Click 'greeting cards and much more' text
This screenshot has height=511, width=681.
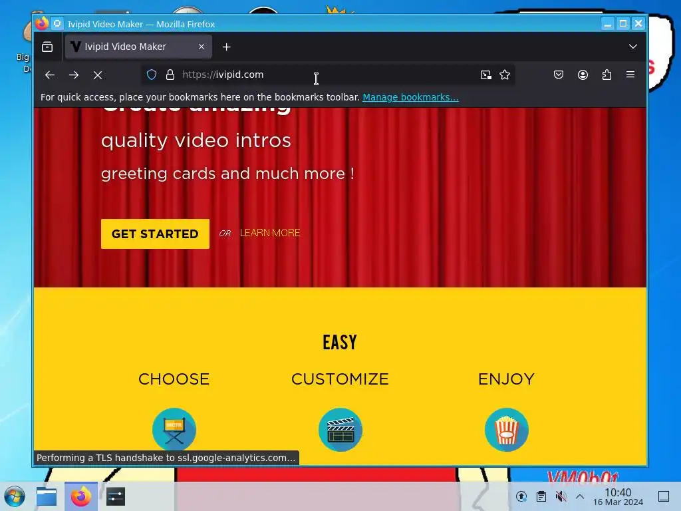[227, 174]
